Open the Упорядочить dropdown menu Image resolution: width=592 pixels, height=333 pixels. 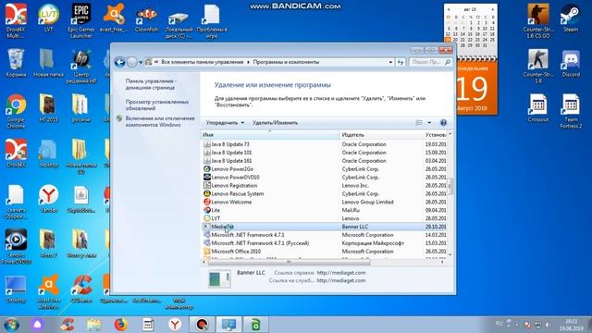point(225,123)
